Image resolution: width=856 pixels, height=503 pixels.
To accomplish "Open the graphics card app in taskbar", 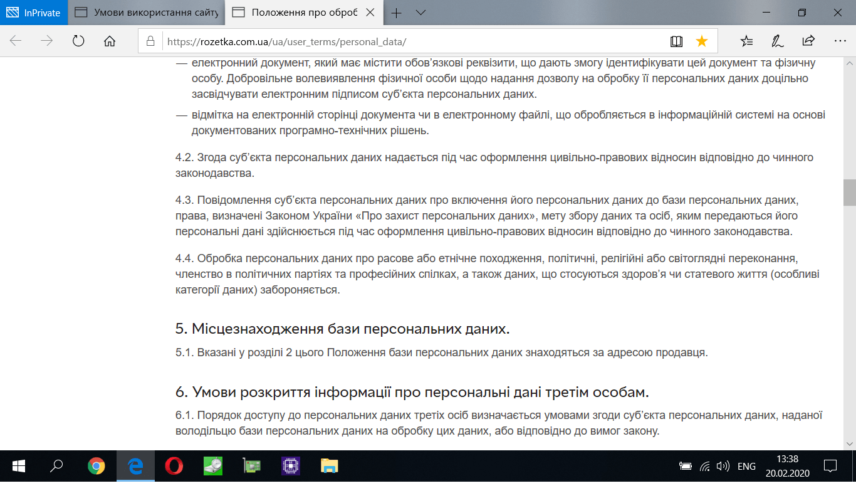I will coord(252,466).
